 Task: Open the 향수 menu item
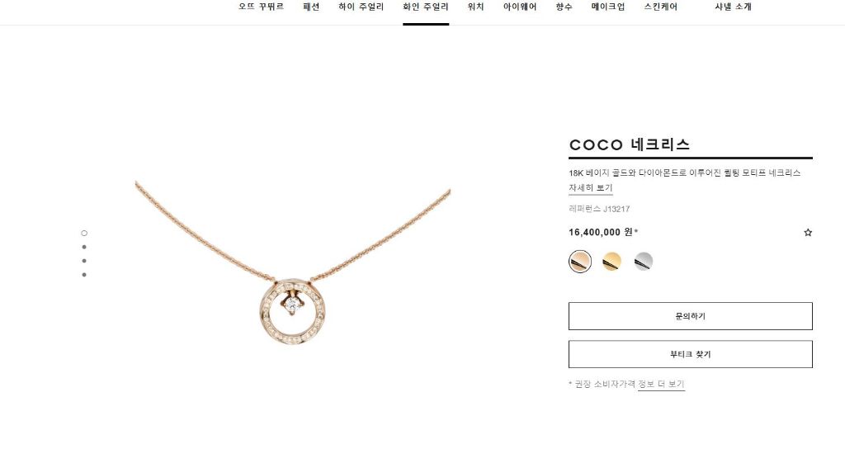coord(564,7)
